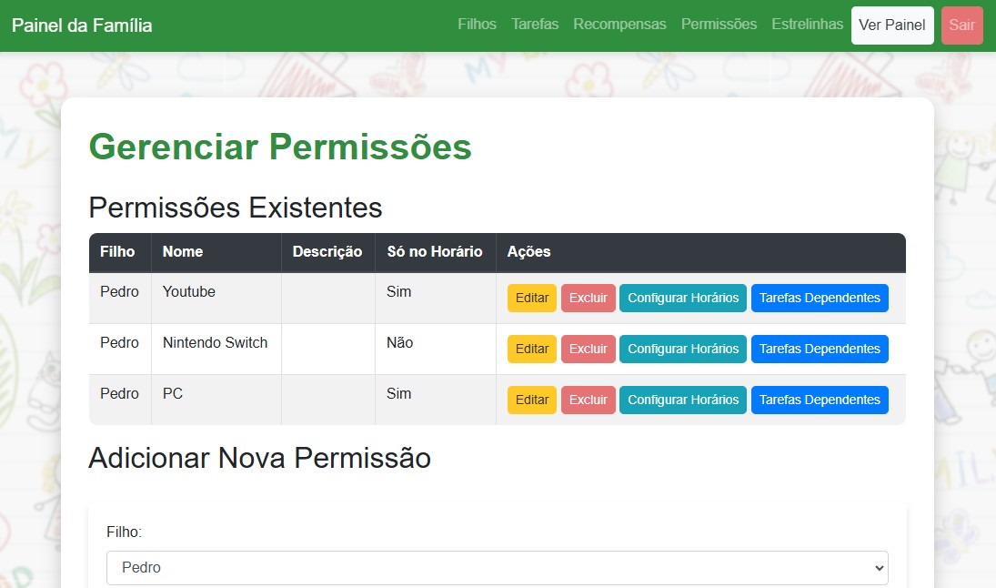Click the PC name cell
The image size is (996, 588).
click(x=216, y=400)
